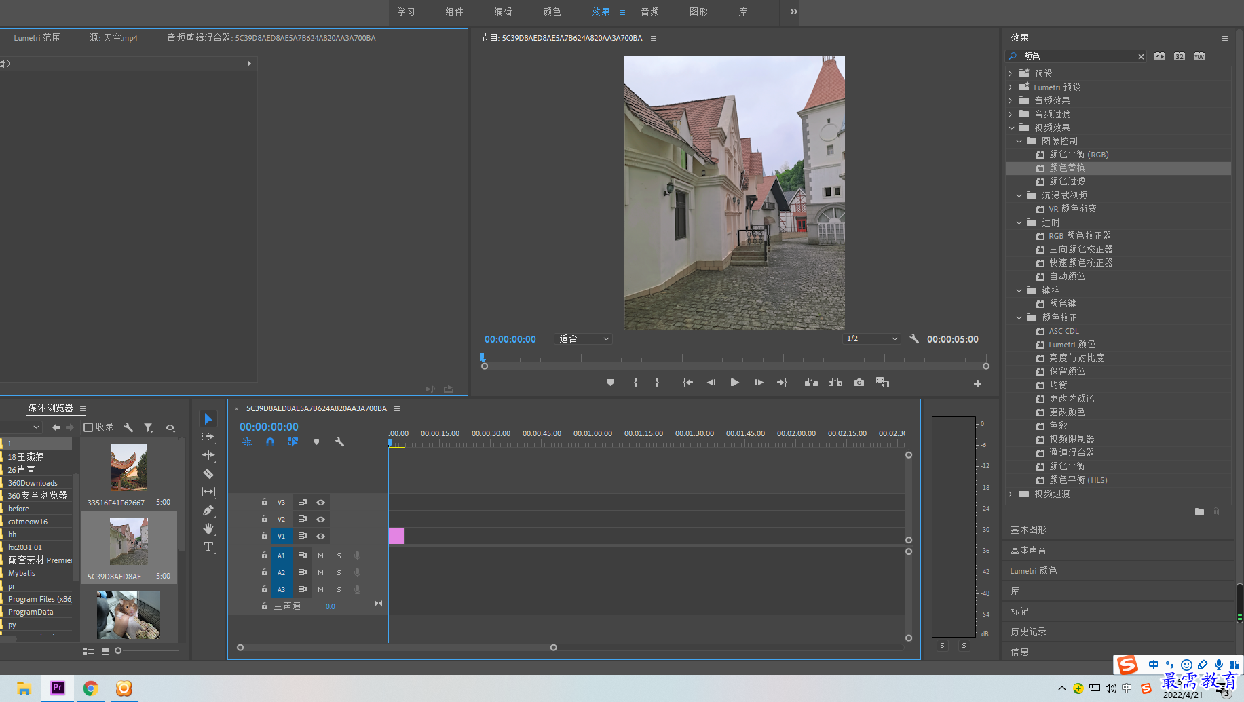Open the comparison view button

(882, 383)
